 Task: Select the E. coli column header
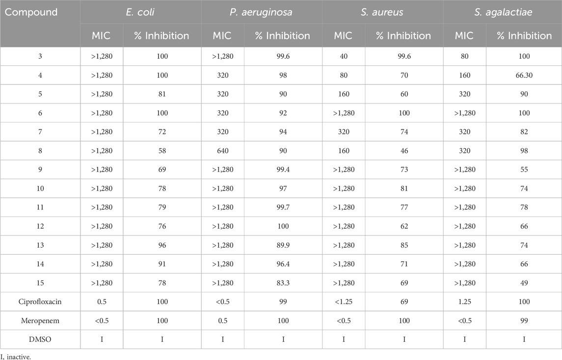141,12
